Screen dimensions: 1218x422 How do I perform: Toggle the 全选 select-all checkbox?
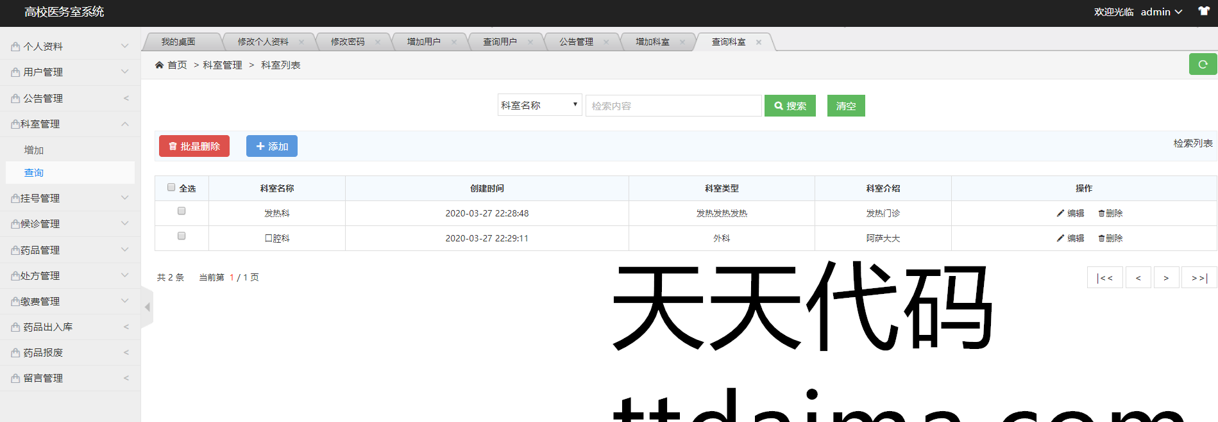pos(171,188)
